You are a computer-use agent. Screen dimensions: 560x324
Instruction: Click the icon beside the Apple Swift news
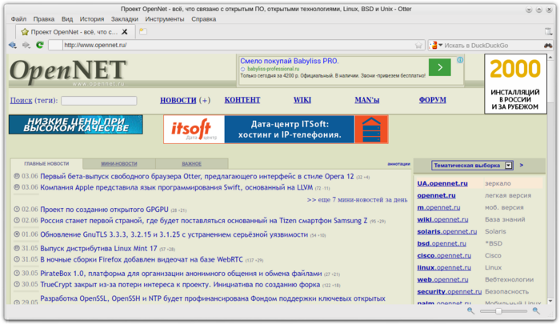click(x=17, y=187)
